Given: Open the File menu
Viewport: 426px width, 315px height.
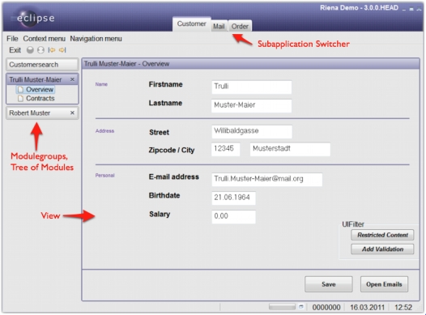Looking at the screenshot, I should pos(12,39).
